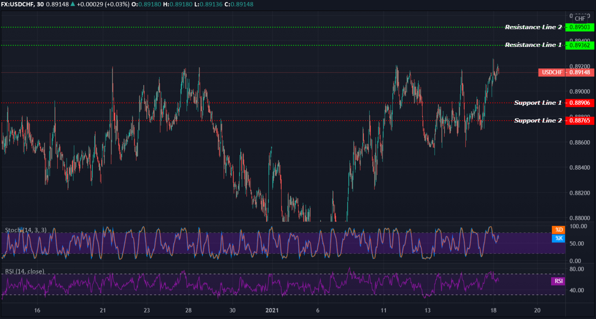The width and height of the screenshot is (596, 319).
Task: Click the green 0.89362 price tag
Action: tap(580, 45)
